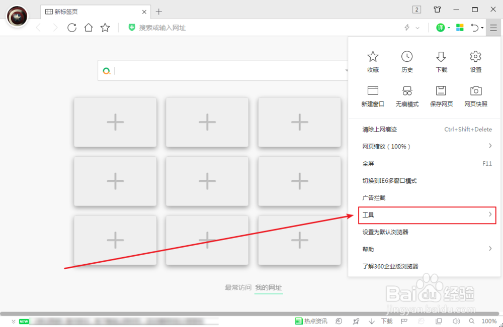Click the 我的网址 link
This screenshot has height=327, width=503.
tap(269, 287)
